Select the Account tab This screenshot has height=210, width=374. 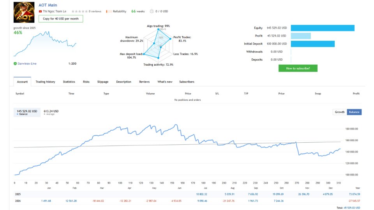[22, 82]
